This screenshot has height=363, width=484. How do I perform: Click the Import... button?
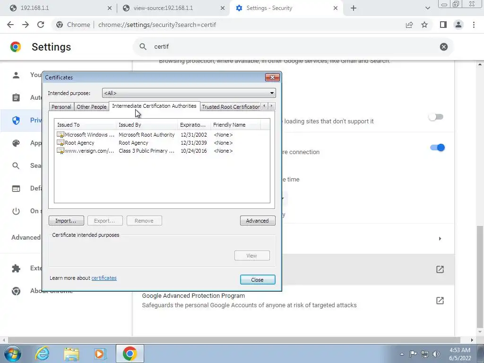66,221
